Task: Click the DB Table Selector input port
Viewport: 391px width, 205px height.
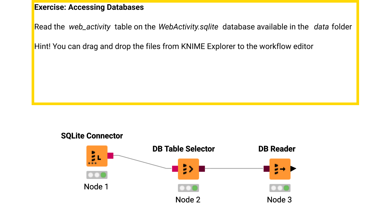Action: 174,169
